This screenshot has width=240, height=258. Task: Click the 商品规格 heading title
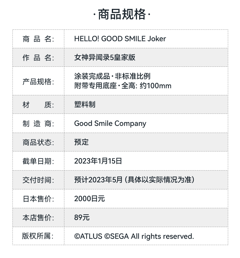click(122, 15)
